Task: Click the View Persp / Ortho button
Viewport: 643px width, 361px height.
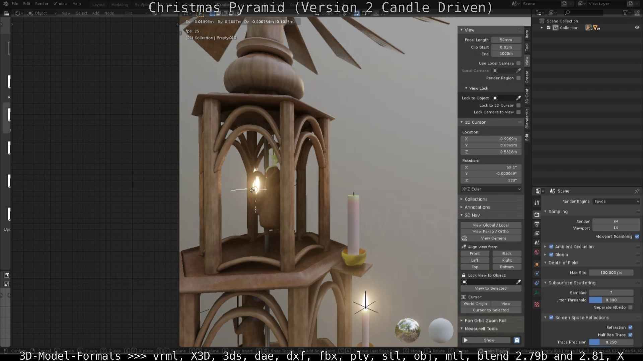Action: (491, 232)
